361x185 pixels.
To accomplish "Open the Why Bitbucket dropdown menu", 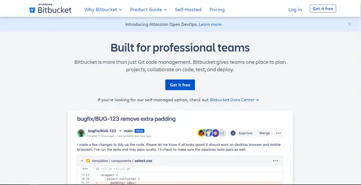I will pyautogui.click(x=103, y=10).
